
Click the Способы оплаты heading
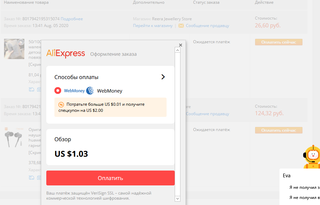[76, 77]
